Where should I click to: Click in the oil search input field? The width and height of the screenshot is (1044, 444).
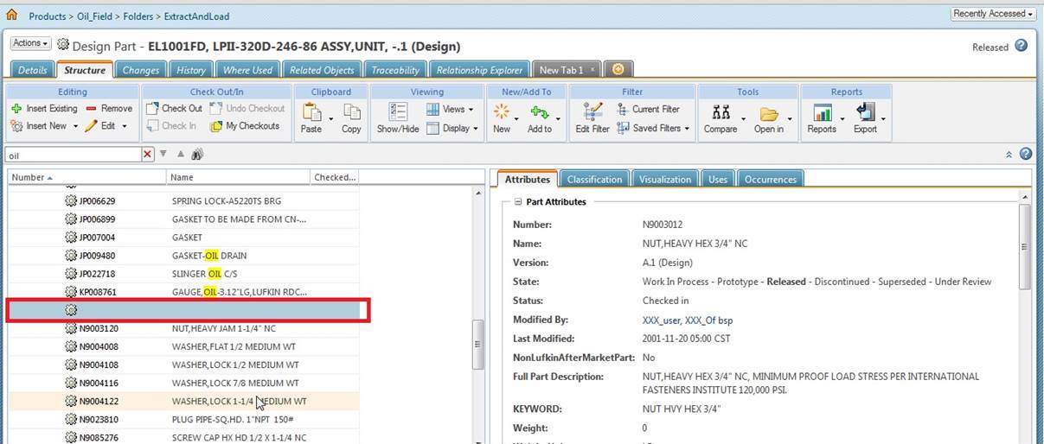74,155
